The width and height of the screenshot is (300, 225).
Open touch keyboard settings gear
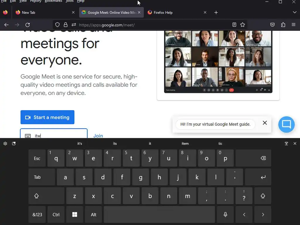point(5,144)
